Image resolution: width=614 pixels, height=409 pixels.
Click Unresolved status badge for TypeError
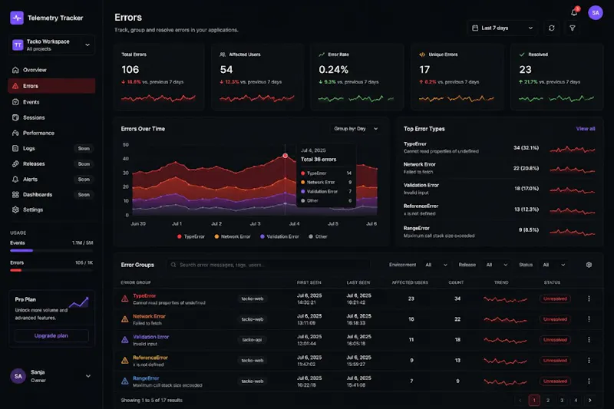(x=555, y=299)
